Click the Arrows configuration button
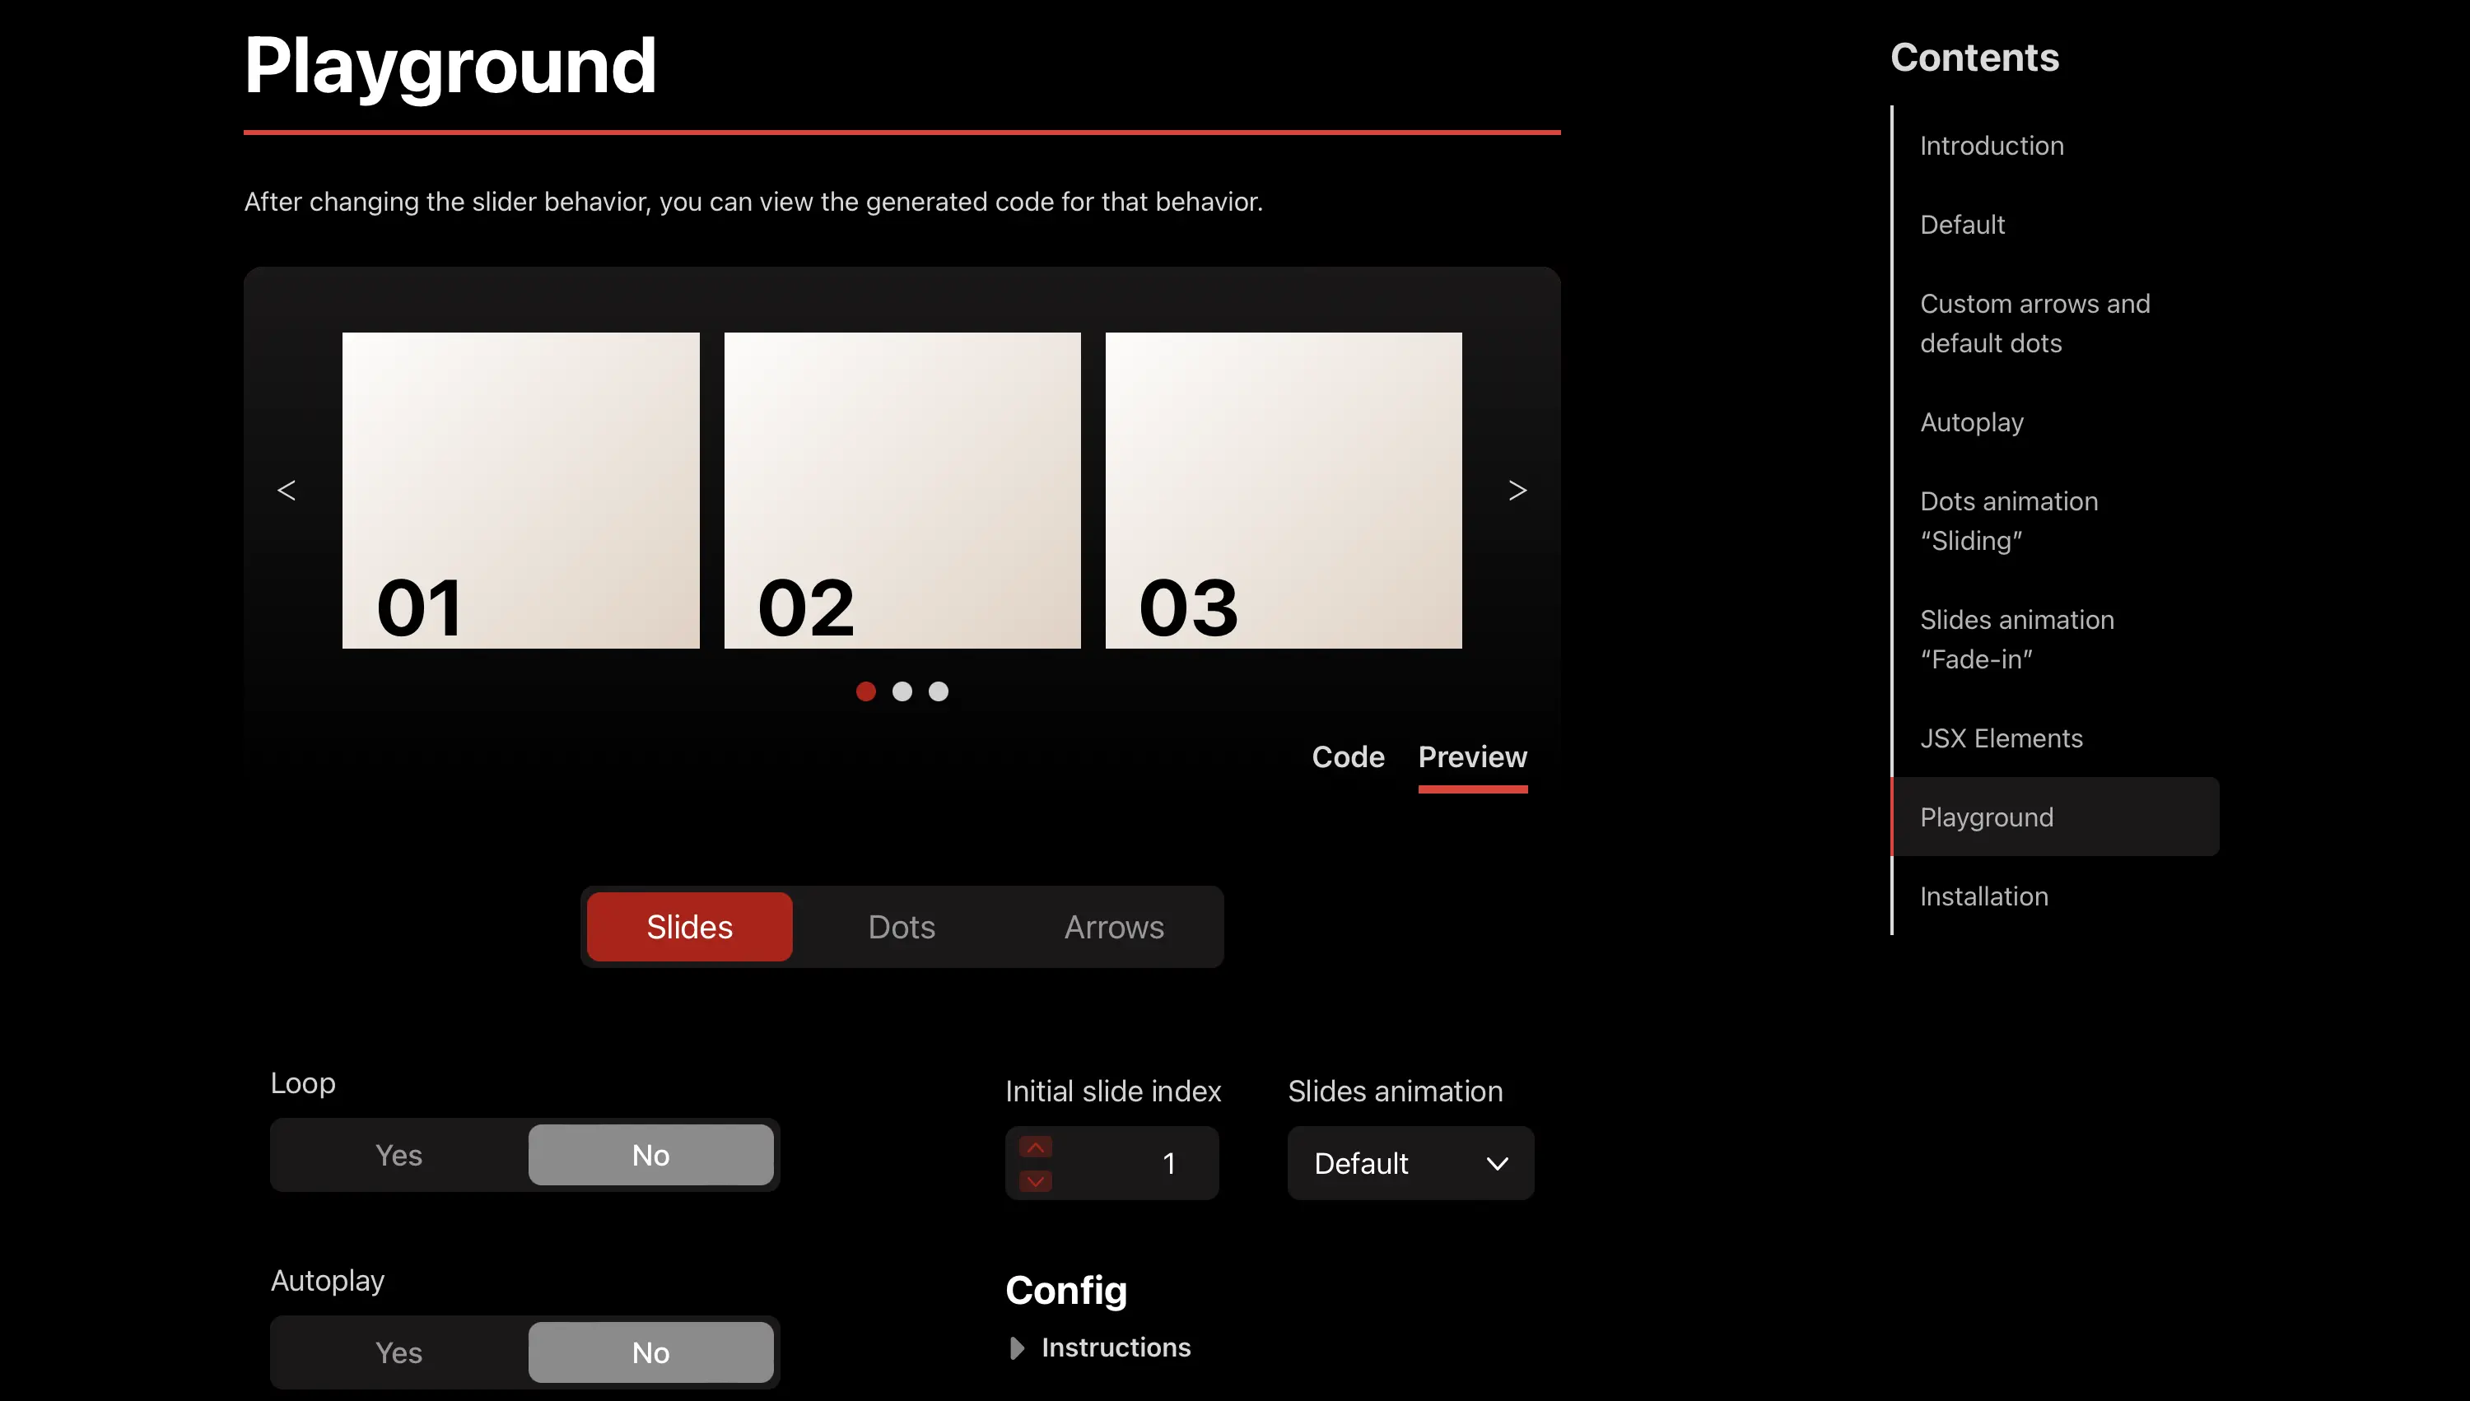2470x1401 pixels. [1113, 926]
